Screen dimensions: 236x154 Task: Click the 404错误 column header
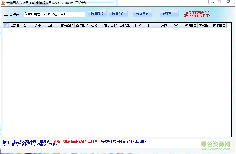click(x=191, y=25)
